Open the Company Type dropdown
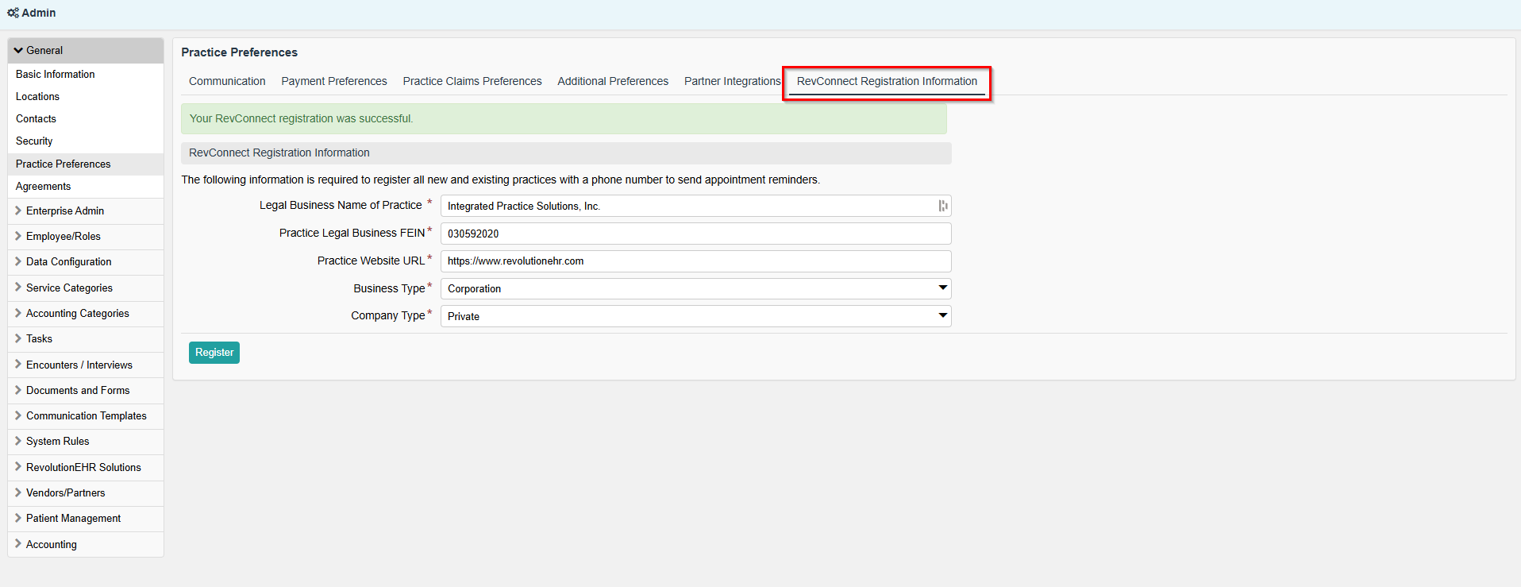This screenshot has height=587, width=1521. coord(695,316)
